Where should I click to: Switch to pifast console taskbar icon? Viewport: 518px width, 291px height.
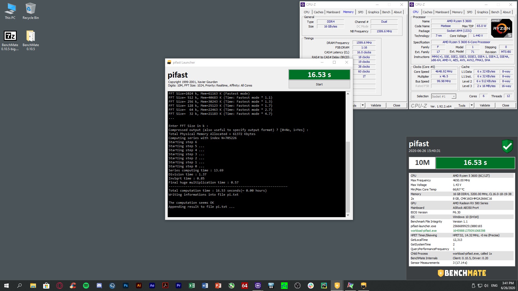(x=363, y=286)
